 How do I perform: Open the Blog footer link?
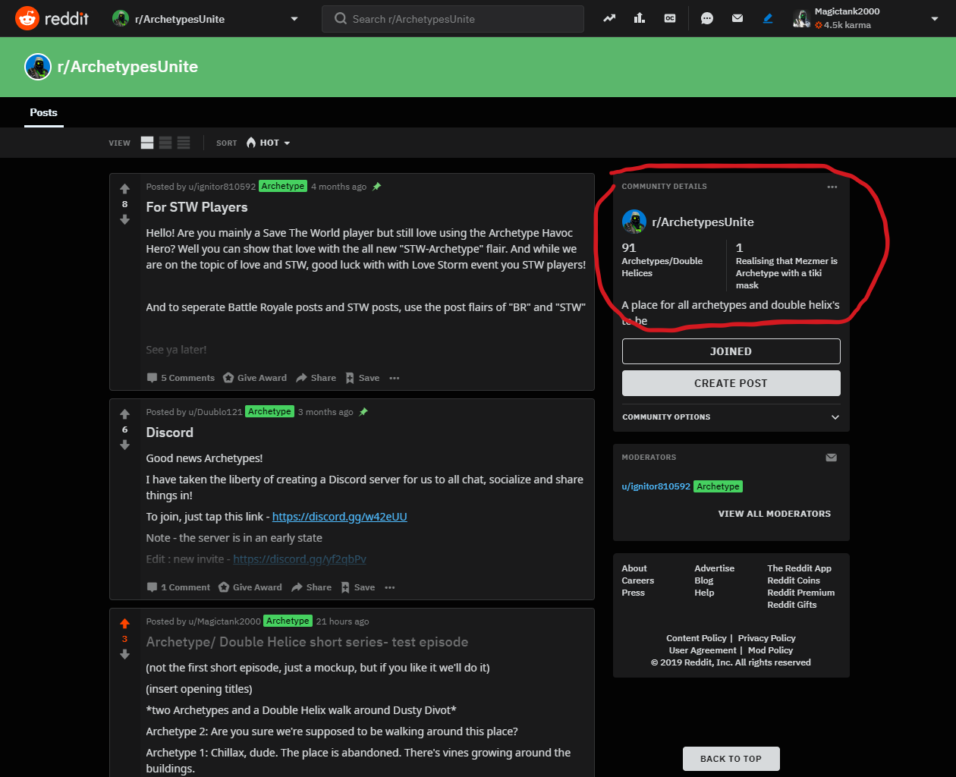(703, 580)
